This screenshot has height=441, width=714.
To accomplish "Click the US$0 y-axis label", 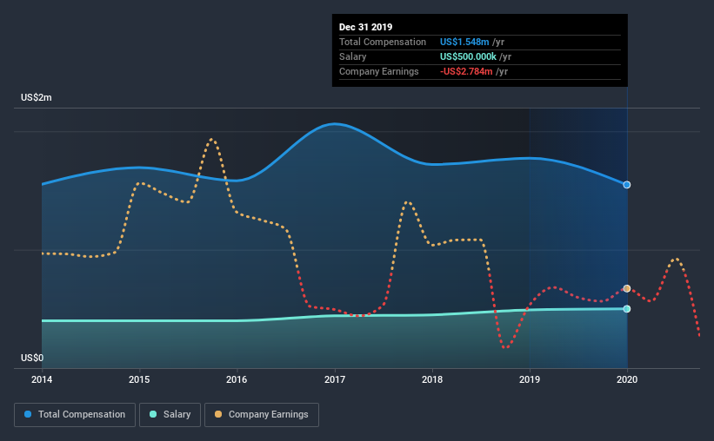I will pos(32,359).
